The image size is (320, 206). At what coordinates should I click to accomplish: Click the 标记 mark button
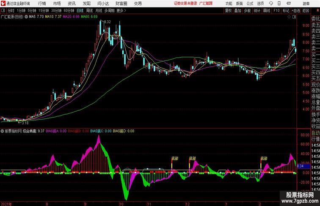click(x=286, y=11)
